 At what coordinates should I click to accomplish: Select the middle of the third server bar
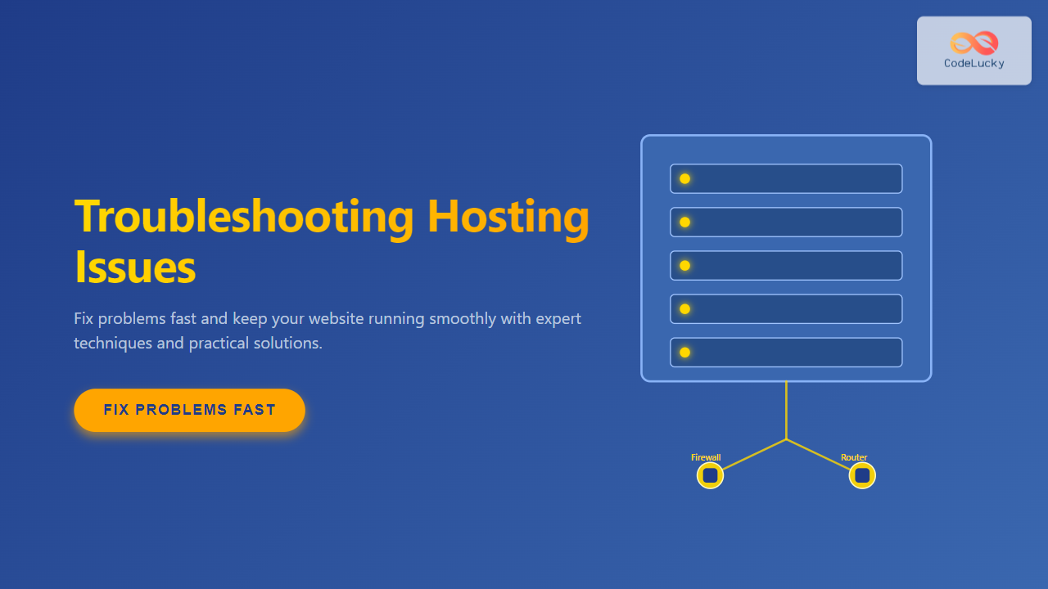(786, 266)
